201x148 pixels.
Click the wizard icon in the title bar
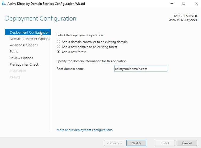pyautogui.click(x=4, y=4)
